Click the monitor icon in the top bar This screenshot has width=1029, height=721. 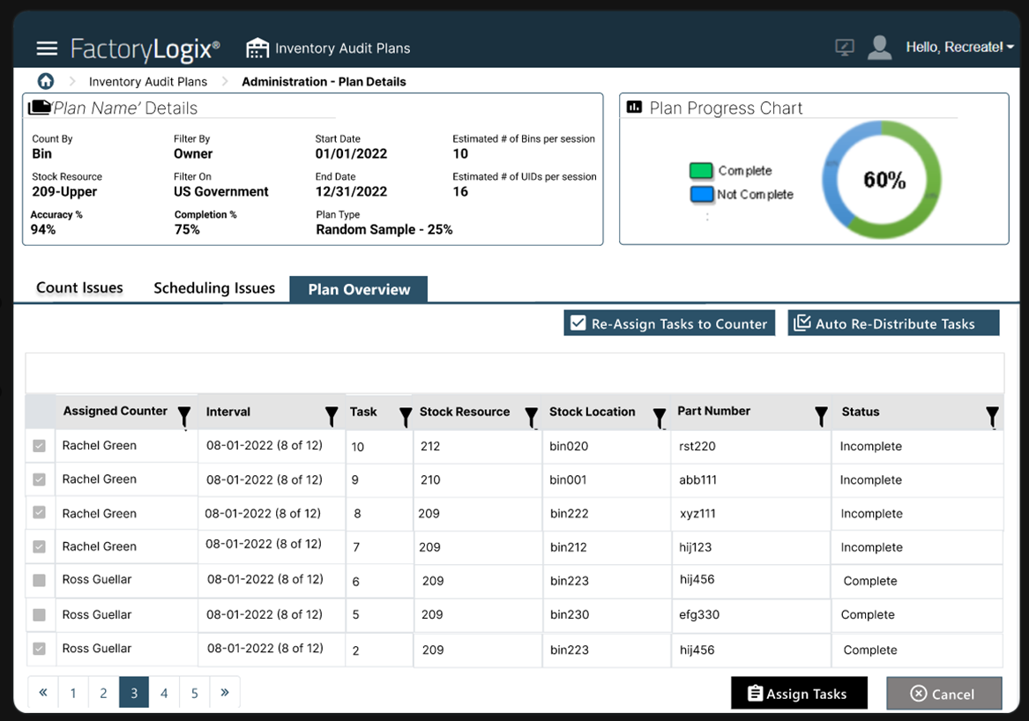[x=844, y=48]
